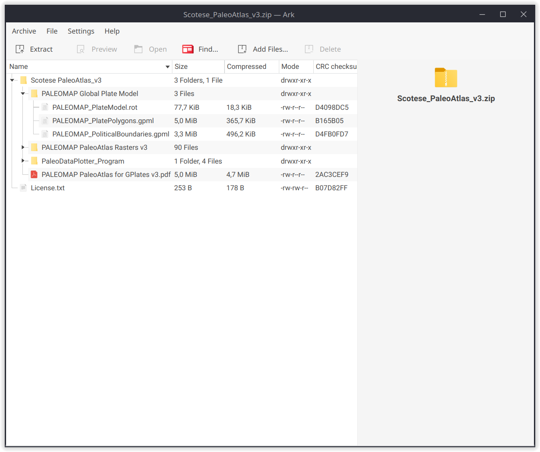Expand the PaleoDataPlotter_Program node
Image resolution: width=540 pixels, height=452 pixels.
(x=23, y=161)
